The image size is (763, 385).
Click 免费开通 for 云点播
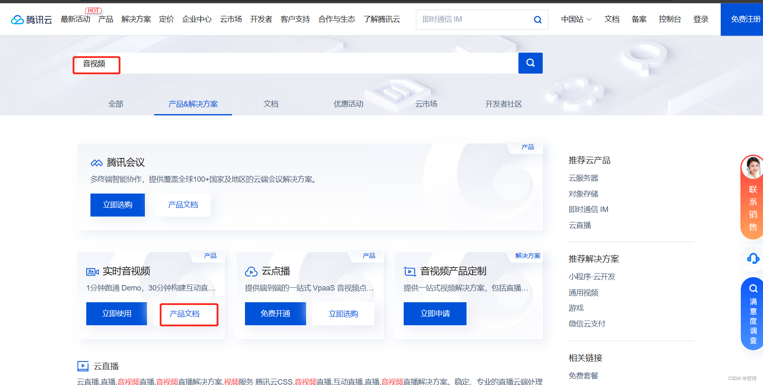[275, 314]
